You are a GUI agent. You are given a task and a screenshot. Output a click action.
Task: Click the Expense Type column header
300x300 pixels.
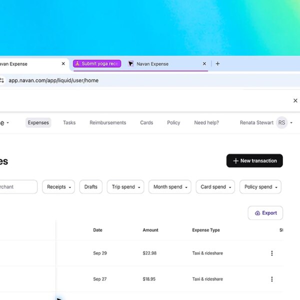pos(206,230)
